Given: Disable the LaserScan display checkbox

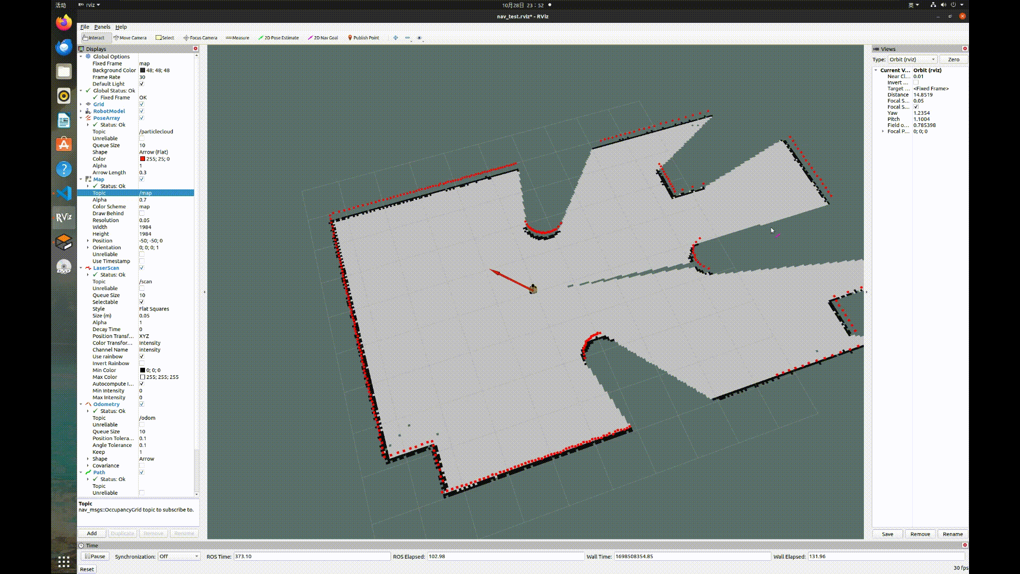Looking at the screenshot, I should coord(141,268).
